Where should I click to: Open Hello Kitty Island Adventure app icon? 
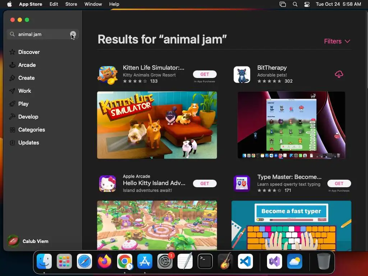(x=107, y=184)
